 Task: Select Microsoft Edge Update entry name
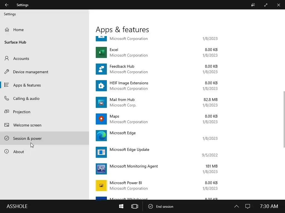tap(129, 149)
